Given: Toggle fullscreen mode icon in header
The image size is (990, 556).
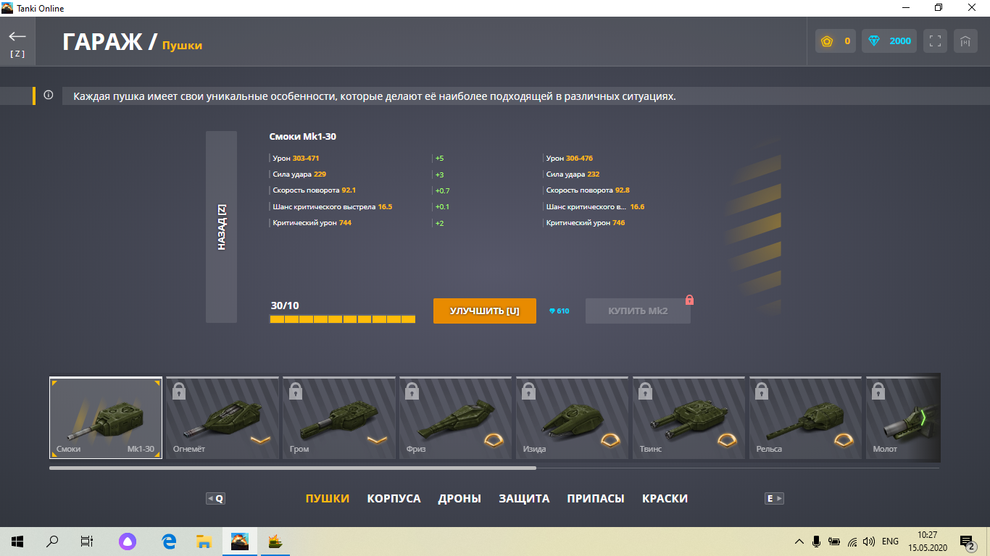Looking at the screenshot, I should [x=935, y=41].
